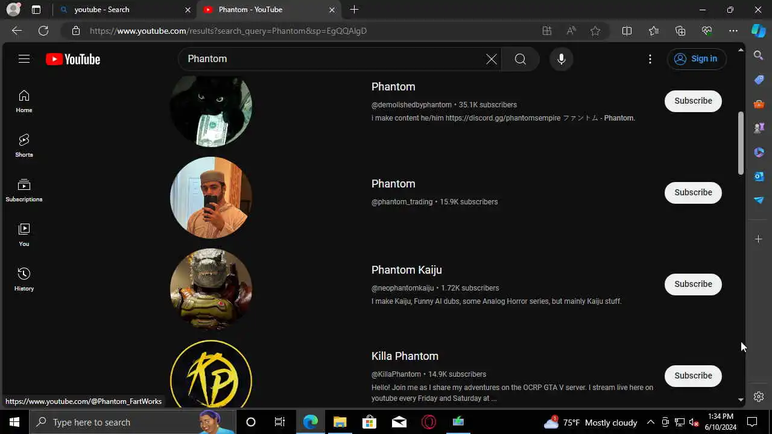Open the Killa Phantom channel title
Image resolution: width=772 pixels, height=434 pixels.
pos(405,356)
